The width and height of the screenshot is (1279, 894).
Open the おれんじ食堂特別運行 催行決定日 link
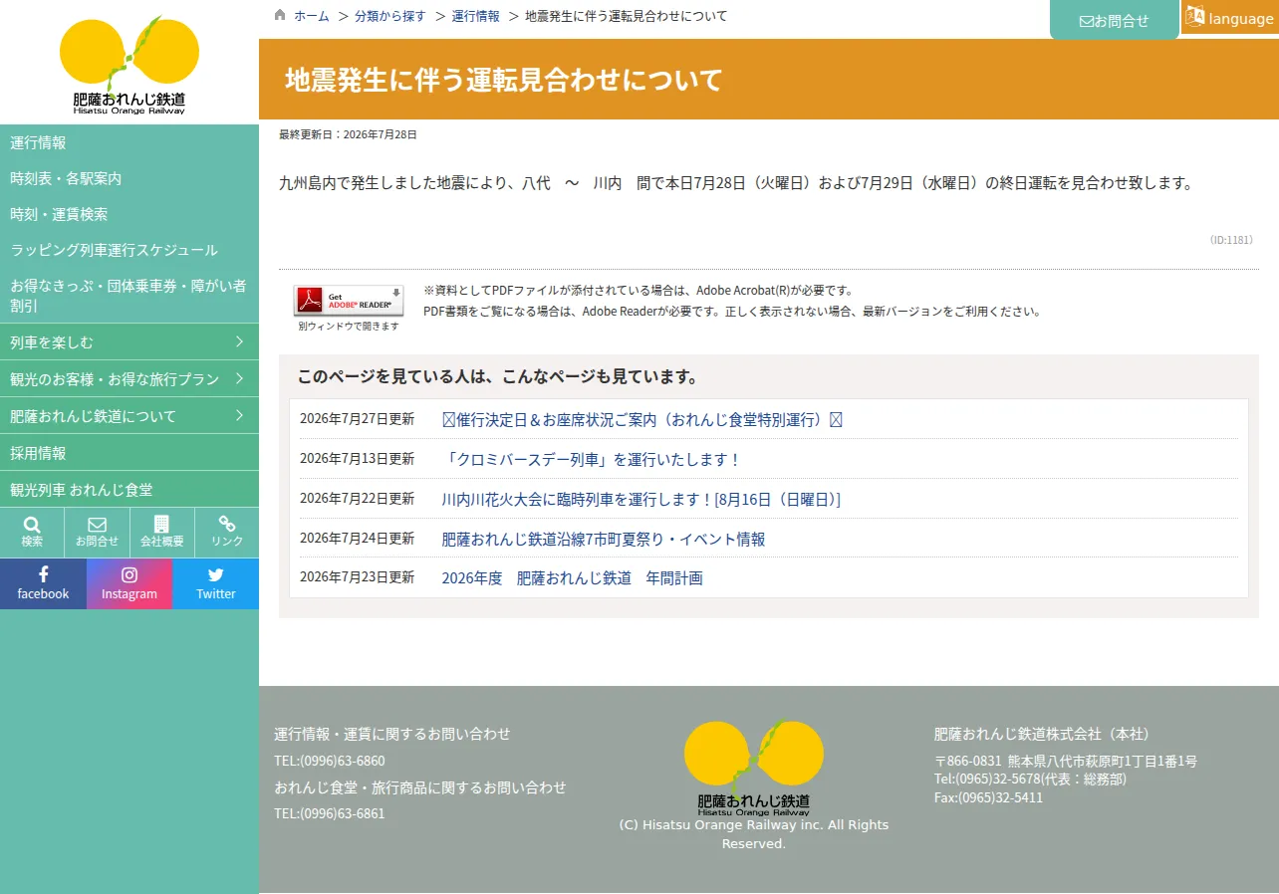(x=642, y=420)
